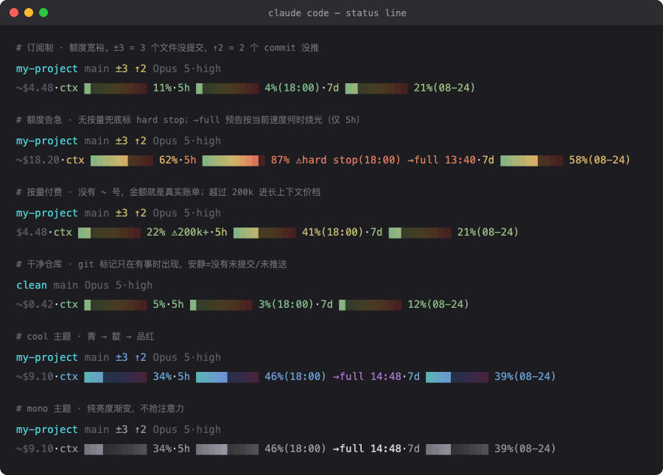Click the green zoom window button

point(43,13)
